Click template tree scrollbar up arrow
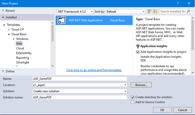Viewport: 195px width, 115px height. tap(53, 23)
